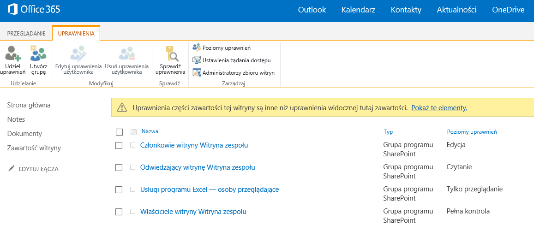Click Administratorzy zbioru witryn text in ribbon
The width and height of the screenshot is (534, 237).
[x=239, y=73]
